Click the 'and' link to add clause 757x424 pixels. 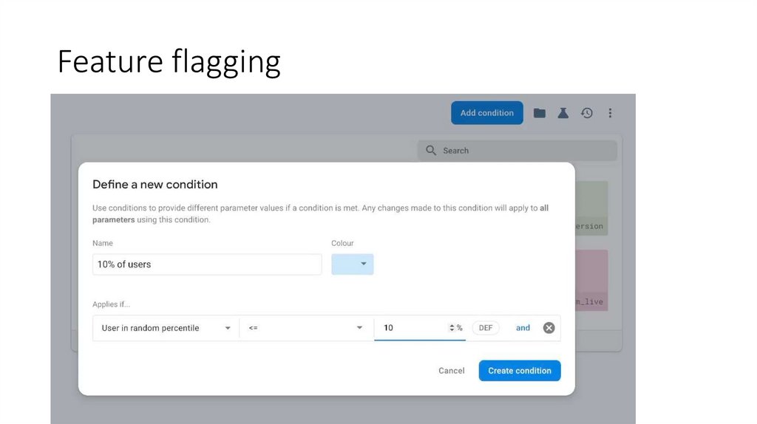tap(523, 328)
